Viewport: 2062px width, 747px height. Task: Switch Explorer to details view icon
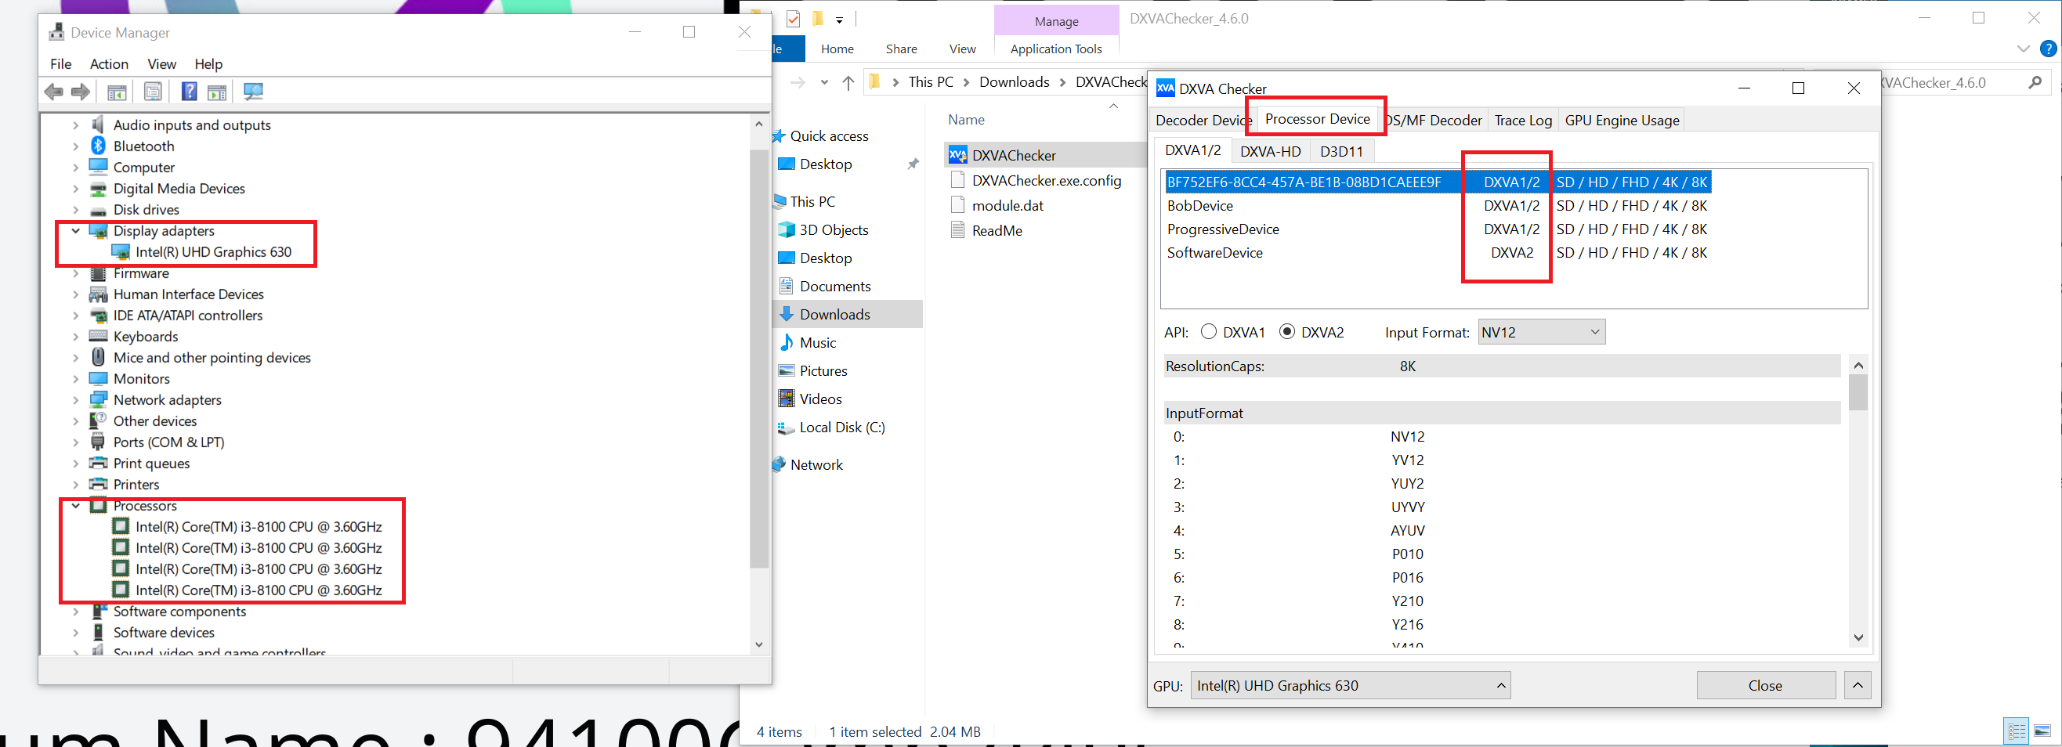2017,731
